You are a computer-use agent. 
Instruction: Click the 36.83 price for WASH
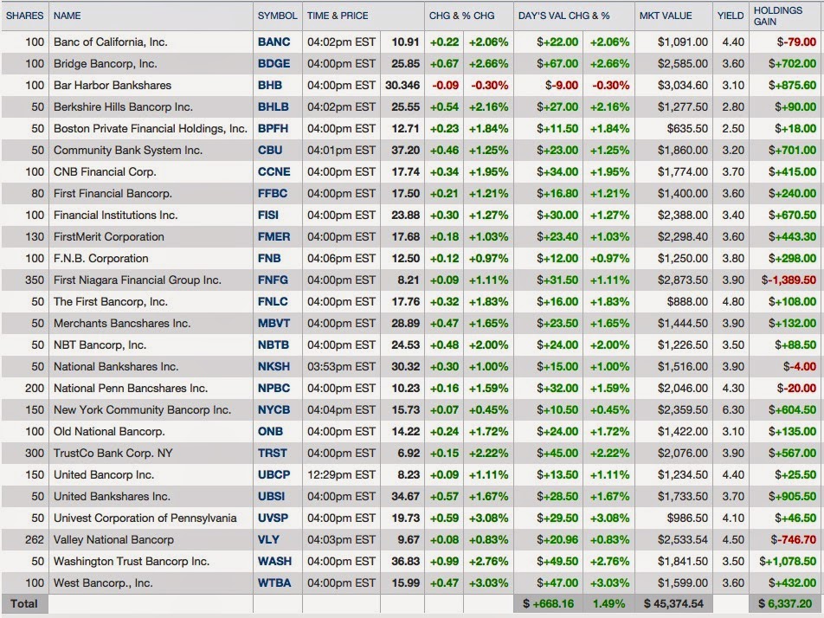pyautogui.click(x=405, y=561)
